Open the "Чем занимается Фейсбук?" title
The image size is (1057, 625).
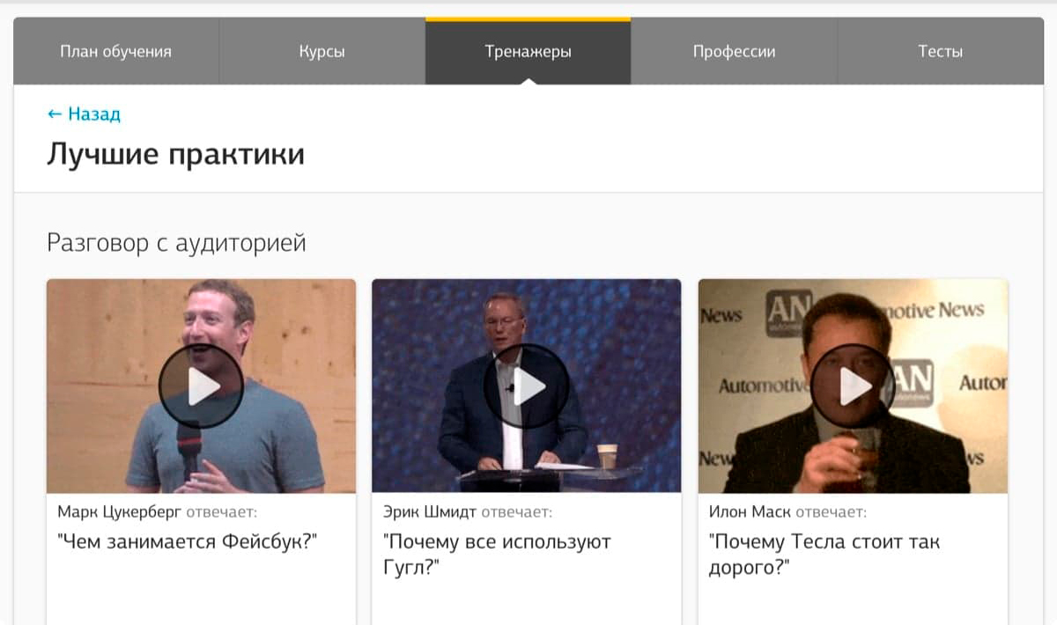187,541
